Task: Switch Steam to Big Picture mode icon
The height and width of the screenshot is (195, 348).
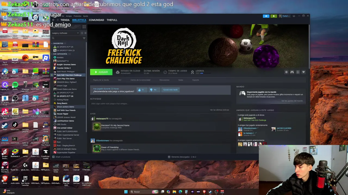Action: click(294, 16)
